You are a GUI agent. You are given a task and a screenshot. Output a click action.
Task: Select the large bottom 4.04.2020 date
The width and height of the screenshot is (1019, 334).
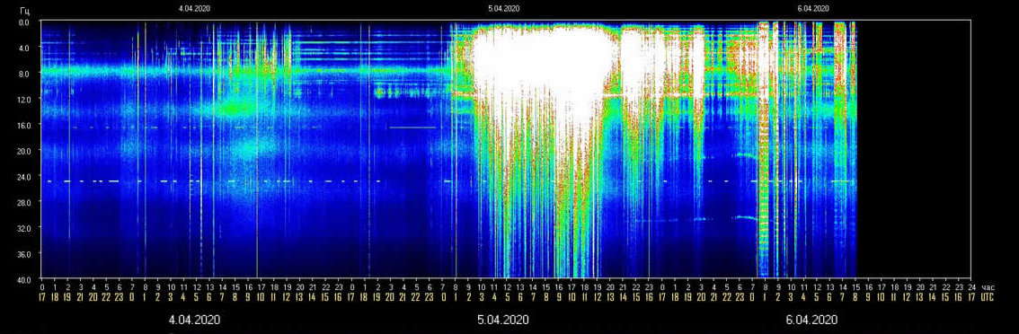194,320
